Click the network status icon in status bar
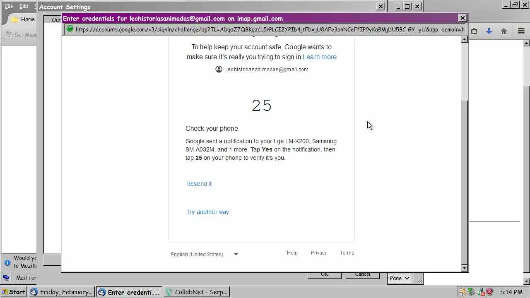Image resolution: width=530 pixels, height=298 pixels. 6,278
